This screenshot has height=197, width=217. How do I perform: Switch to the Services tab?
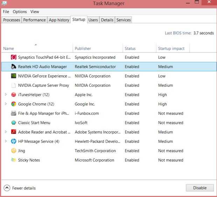124,20
